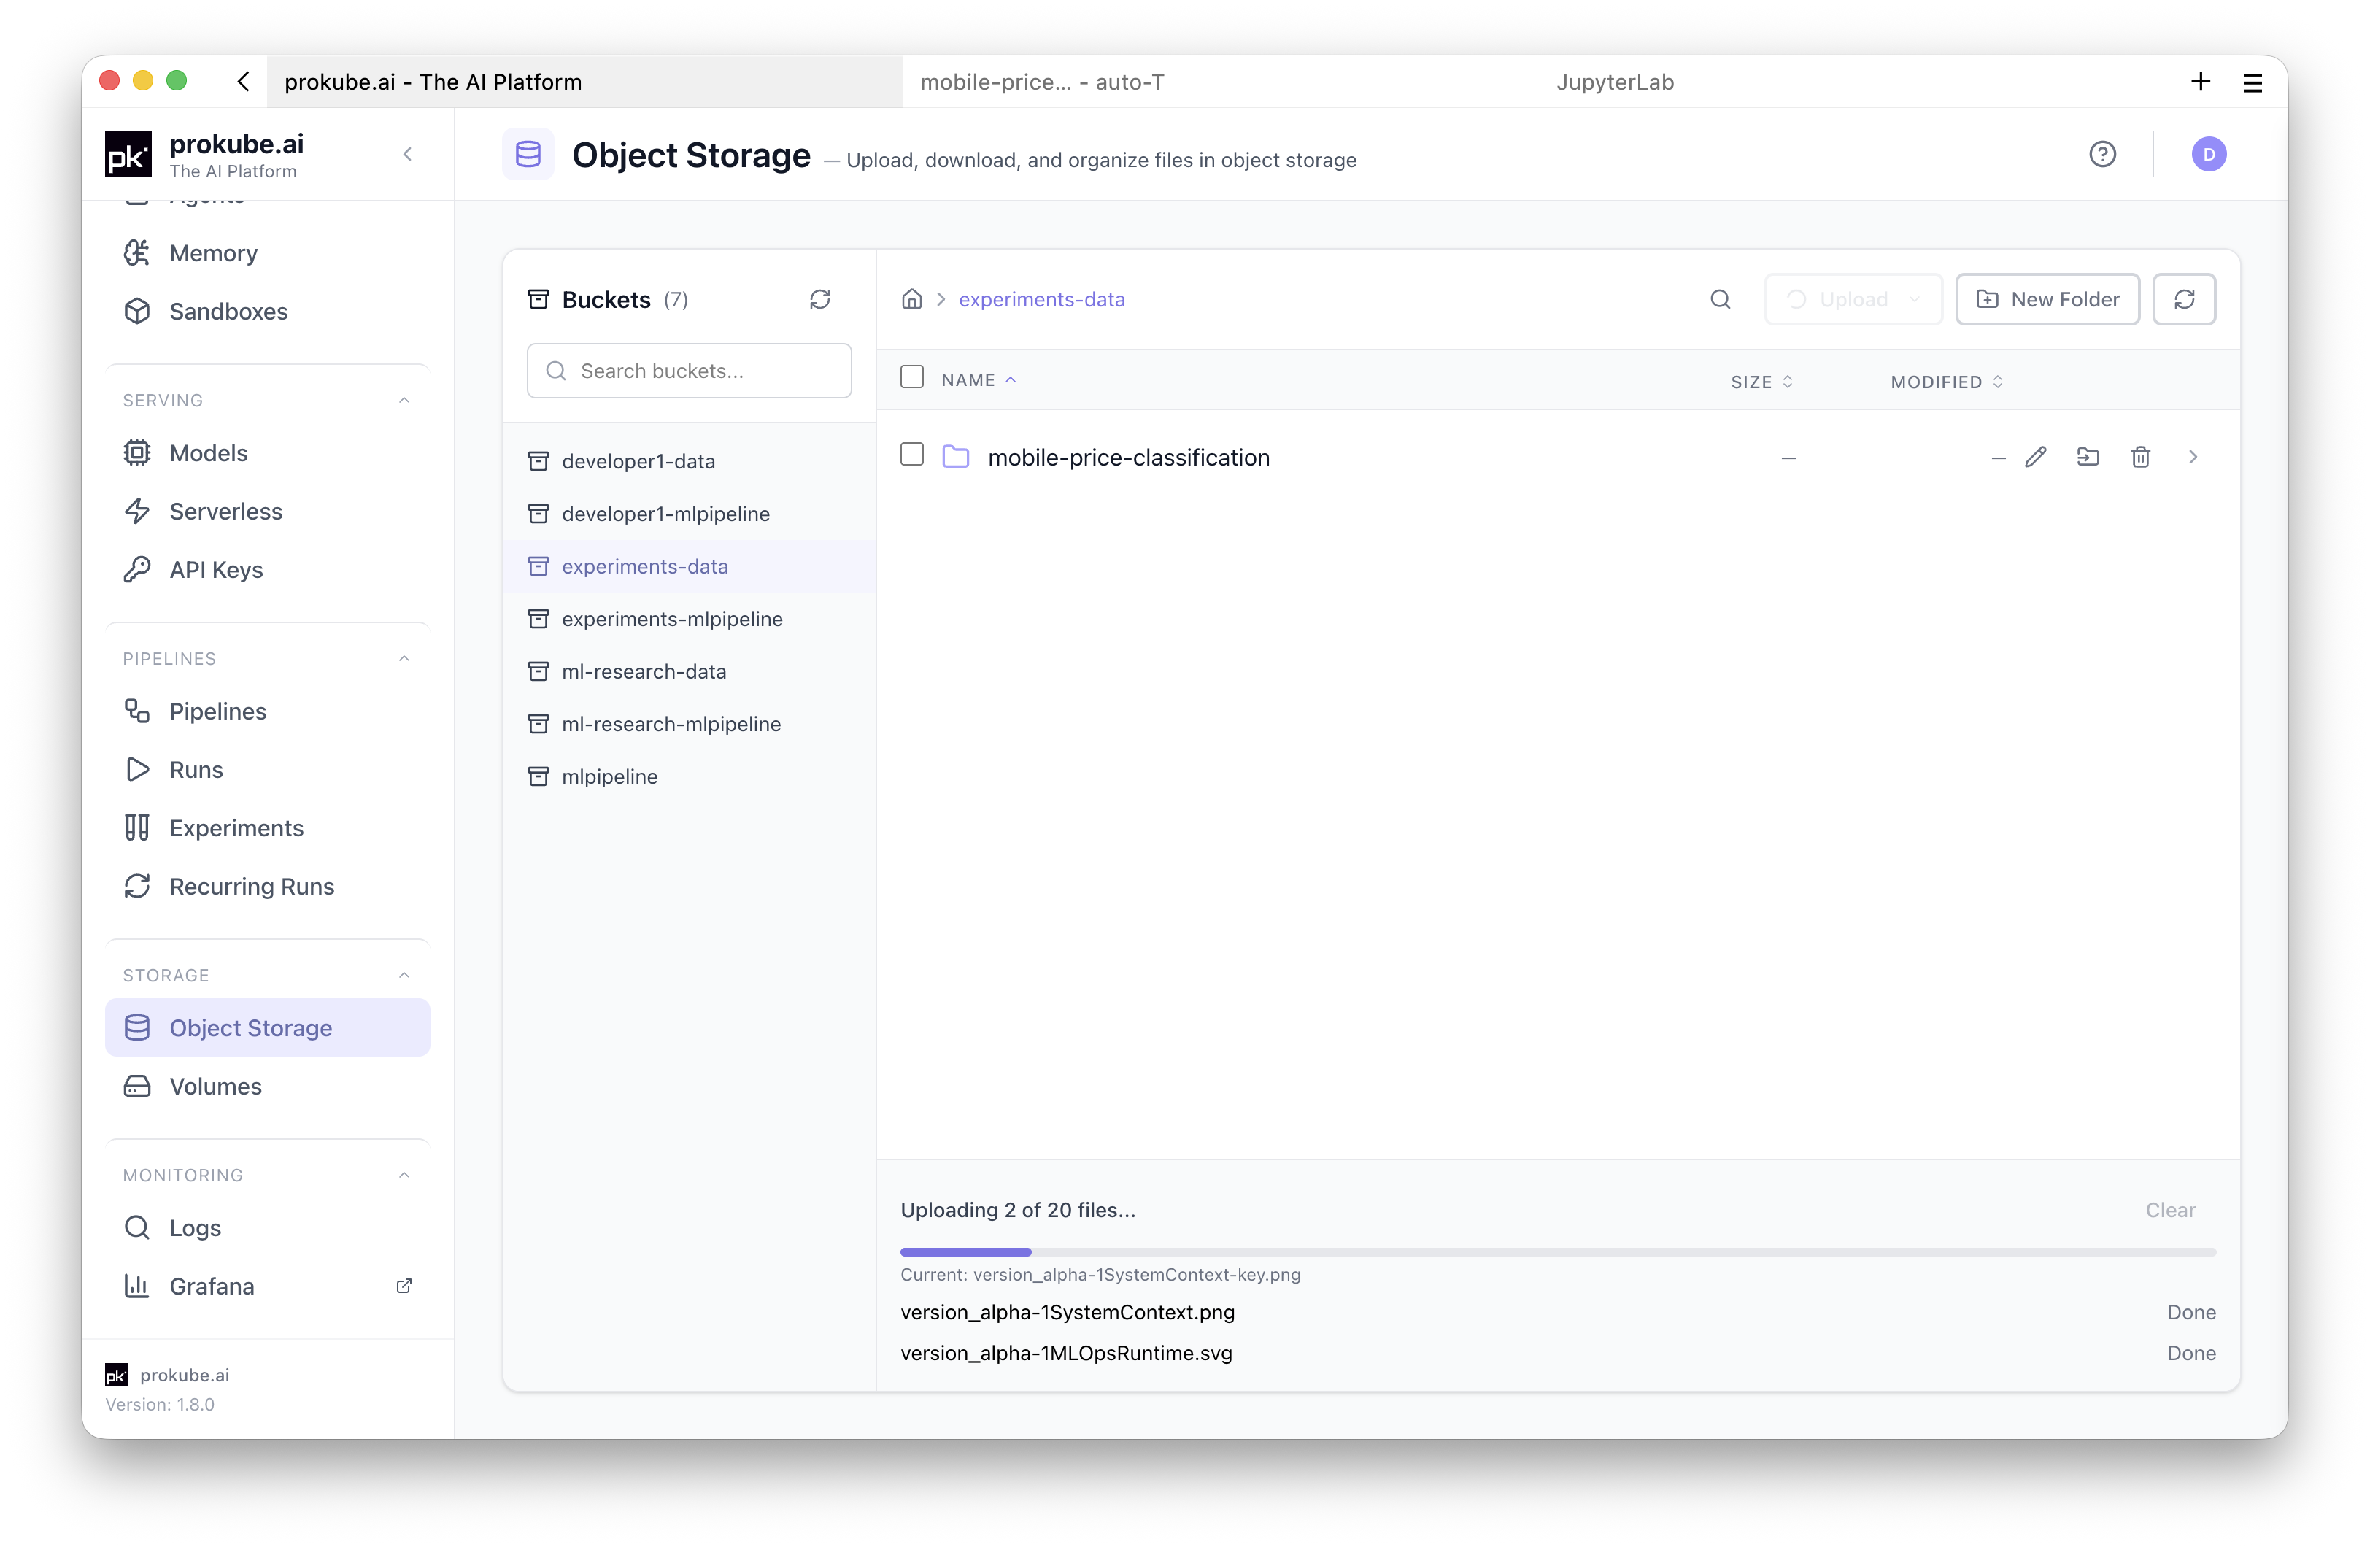Click the prokube.ai pk logo
2370x1547 pixels.
pos(128,155)
